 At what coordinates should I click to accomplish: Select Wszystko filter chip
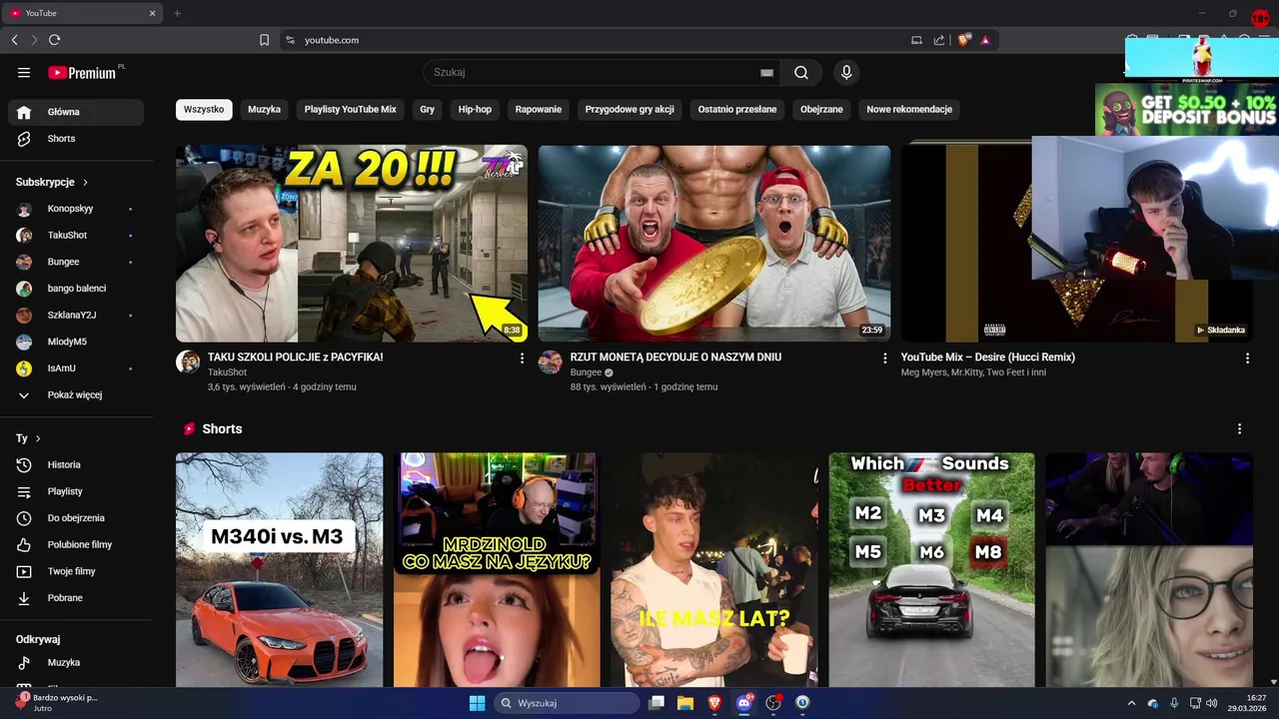(x=204, y=109)
